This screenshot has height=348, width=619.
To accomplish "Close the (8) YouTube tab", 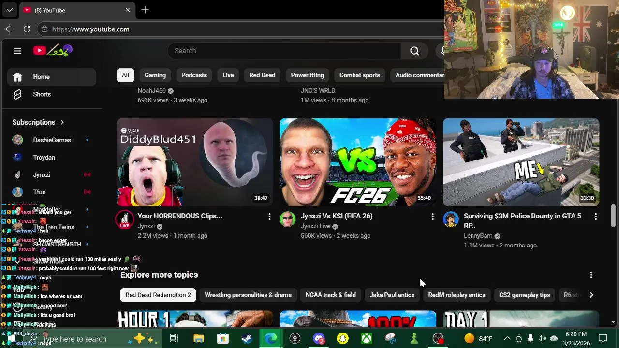I will tap(128, 10).
